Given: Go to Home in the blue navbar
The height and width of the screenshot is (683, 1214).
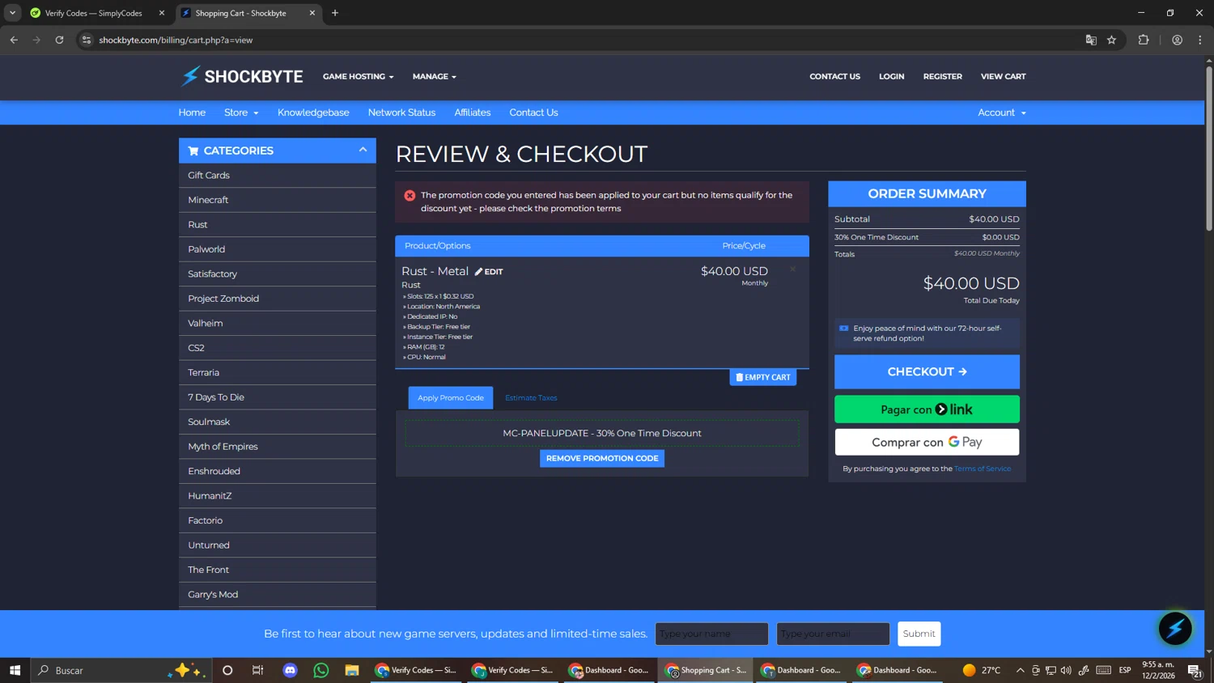Looking at the screenshot, I should click(192, 112).
